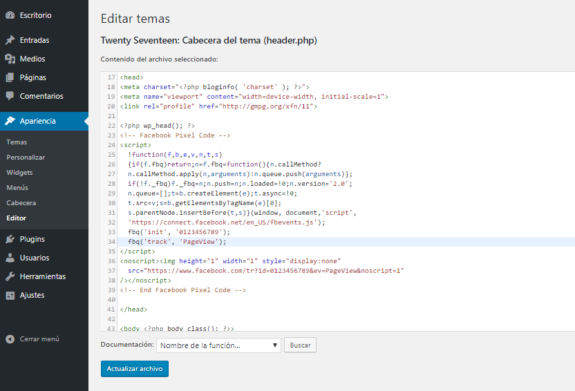Click the t.src=v getElementsByTagName line
The width and height of the screenshot is (575, 391).
click(x=205, y=203)
